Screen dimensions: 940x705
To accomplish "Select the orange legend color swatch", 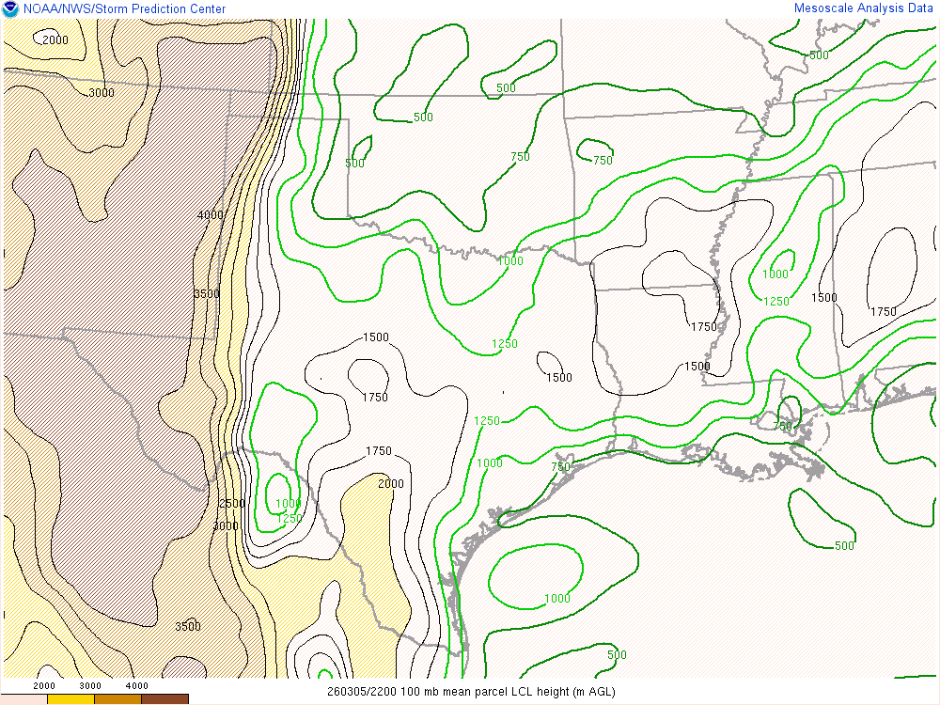I will [117, 699].
